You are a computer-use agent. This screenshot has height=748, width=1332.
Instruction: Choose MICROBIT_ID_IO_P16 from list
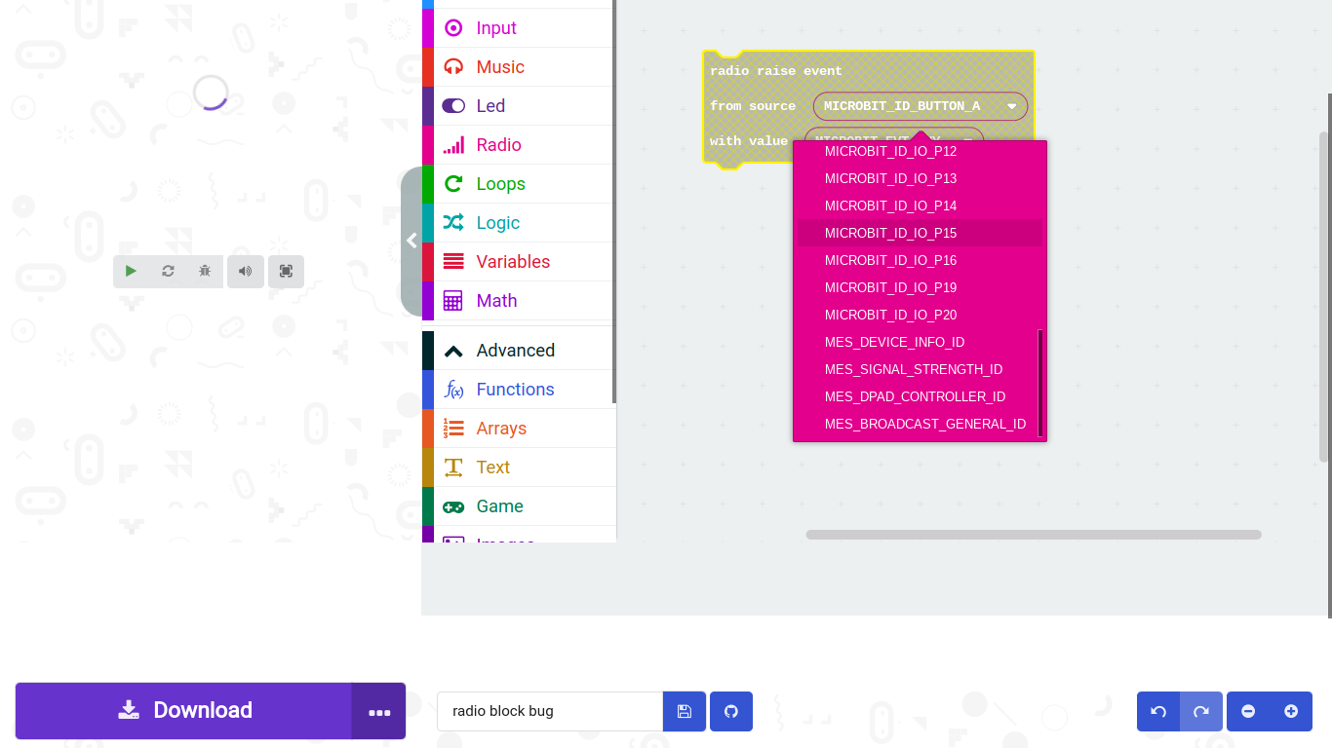point(920,260)
